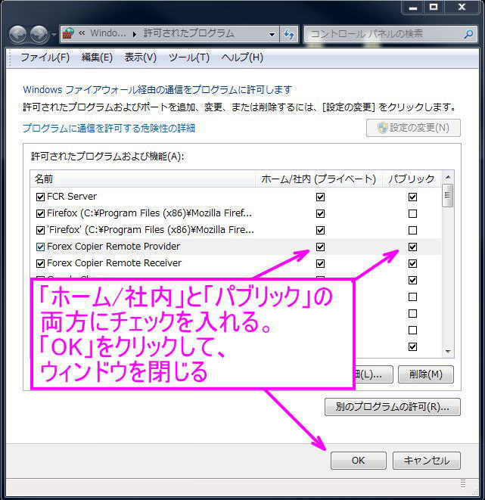
Task: Expand the address bar history dropdown
Action: pos(272,34)
